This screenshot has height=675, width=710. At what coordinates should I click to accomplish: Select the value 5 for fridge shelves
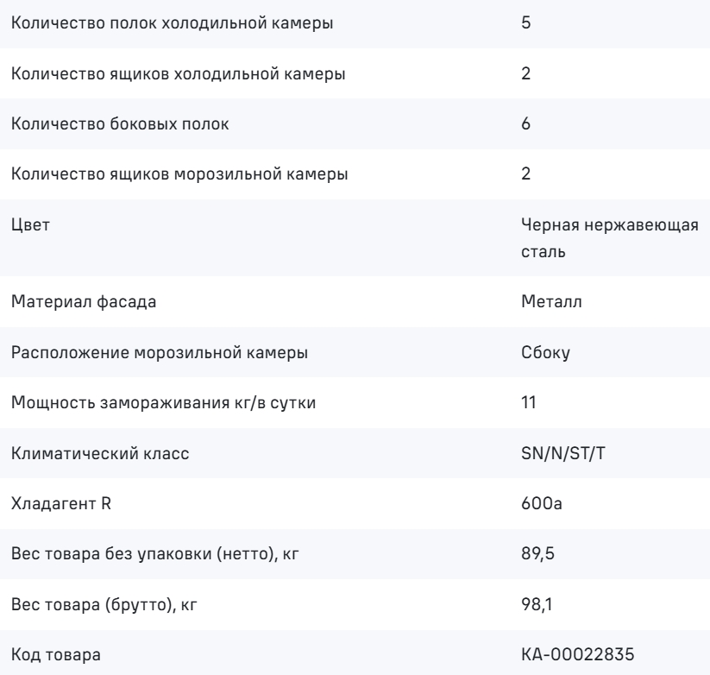(x=525, y=22)
